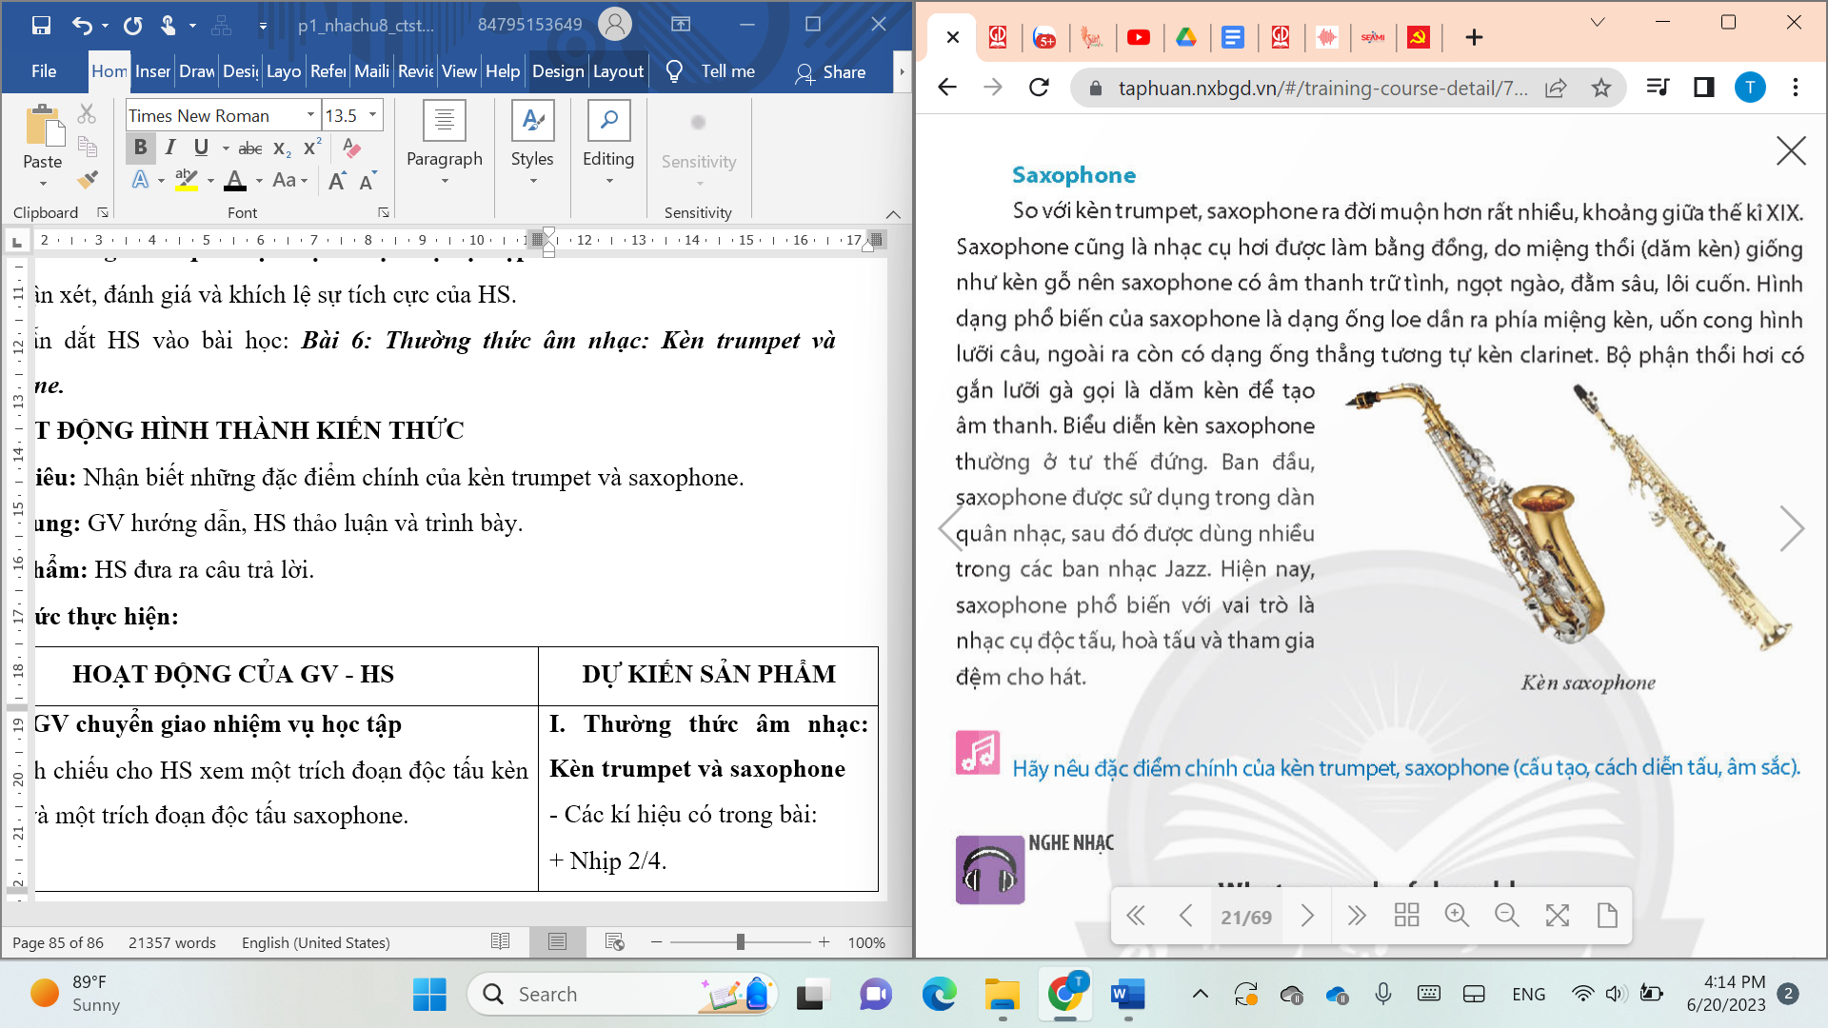The width and height of the screenshot is (1828, 1028).
Task: Switch to the View ribbon tab
Action: point(459,71)
